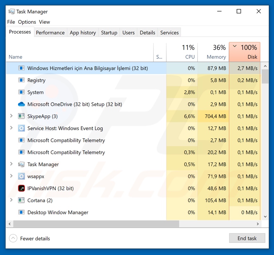The height and width of the screenshot is (255, 274).
Task: Click the horizontal scrollbar left arrow
Action: [x=10, y=224]
